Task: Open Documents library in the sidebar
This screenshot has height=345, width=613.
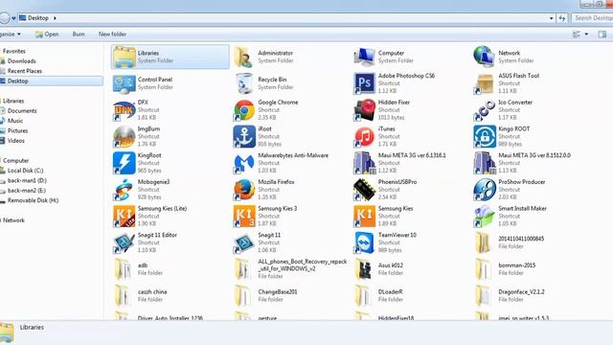Action: pos(22,111)
